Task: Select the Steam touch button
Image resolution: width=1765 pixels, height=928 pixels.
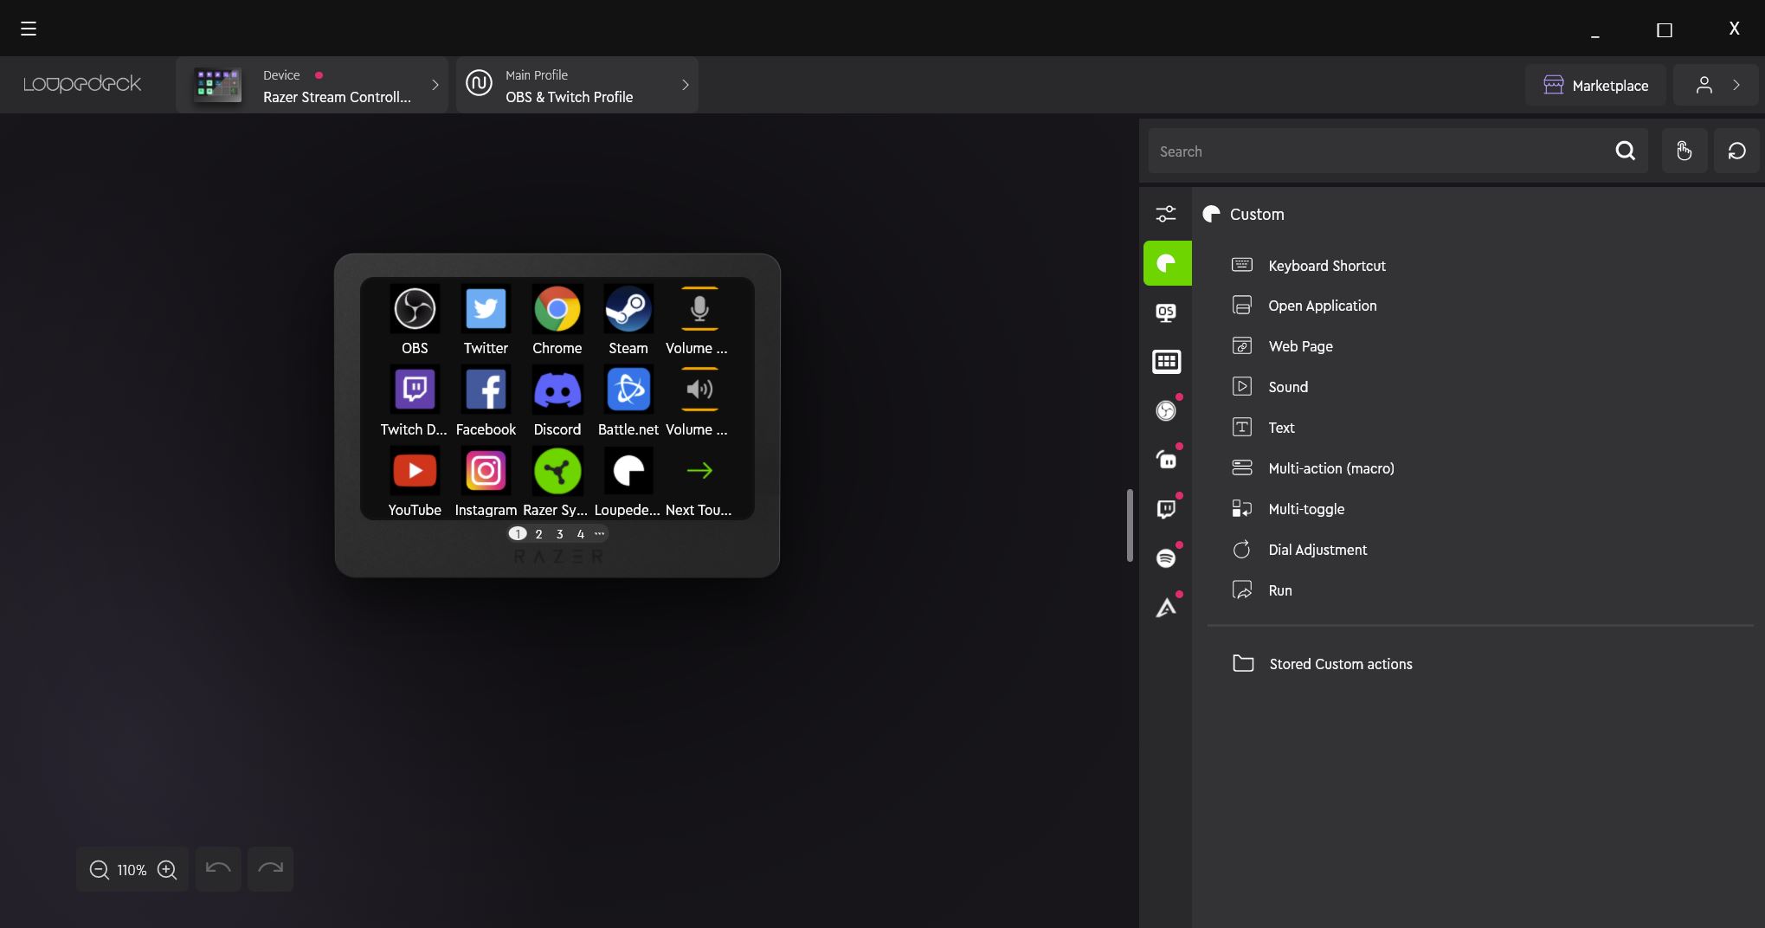Action: tap(628, 309)
